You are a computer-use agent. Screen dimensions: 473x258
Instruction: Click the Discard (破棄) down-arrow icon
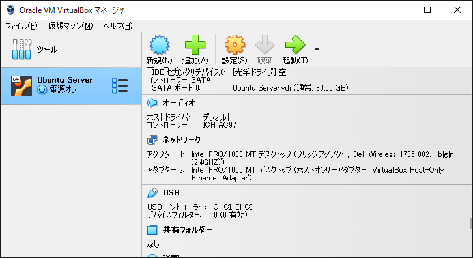point(265,45)
